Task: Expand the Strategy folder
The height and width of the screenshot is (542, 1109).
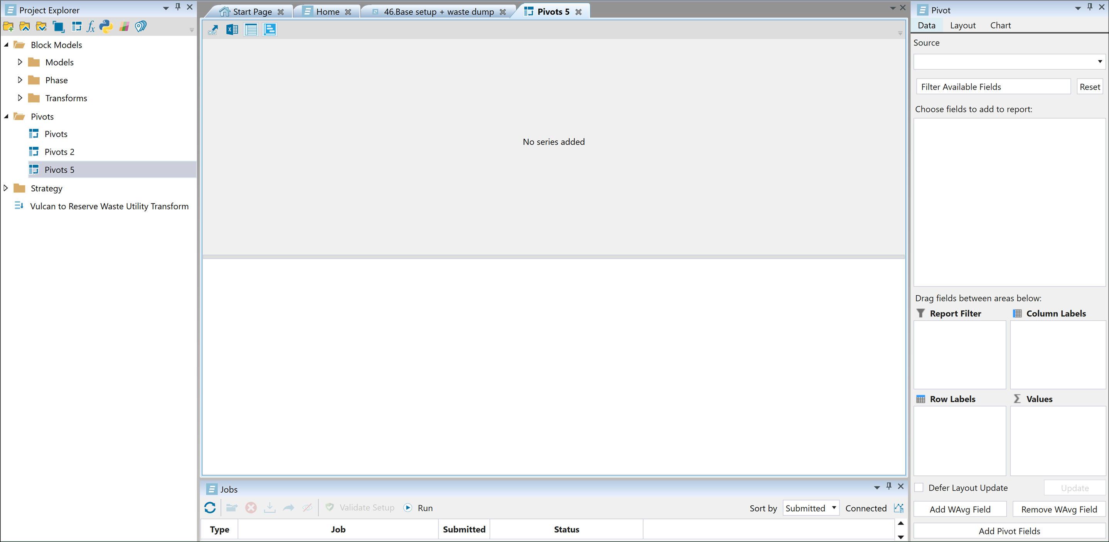Action: (x=6, y=188)
